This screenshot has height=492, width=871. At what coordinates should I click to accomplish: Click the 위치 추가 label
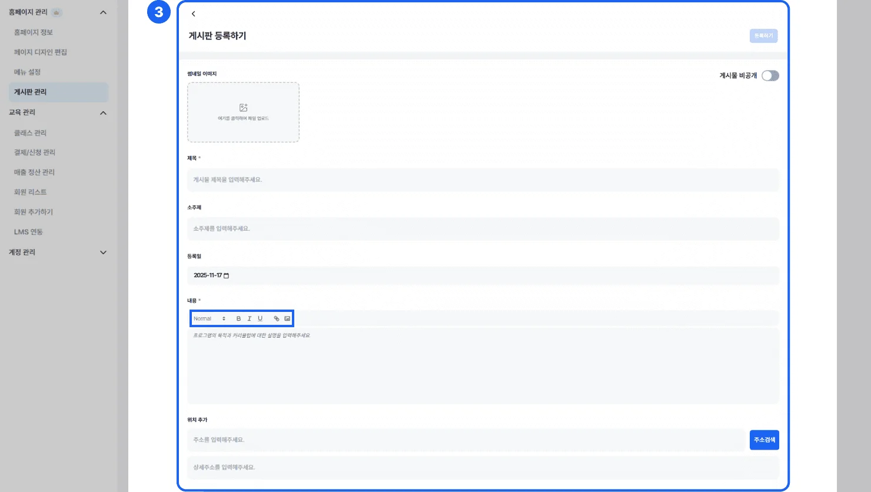[x=197, y=420]
